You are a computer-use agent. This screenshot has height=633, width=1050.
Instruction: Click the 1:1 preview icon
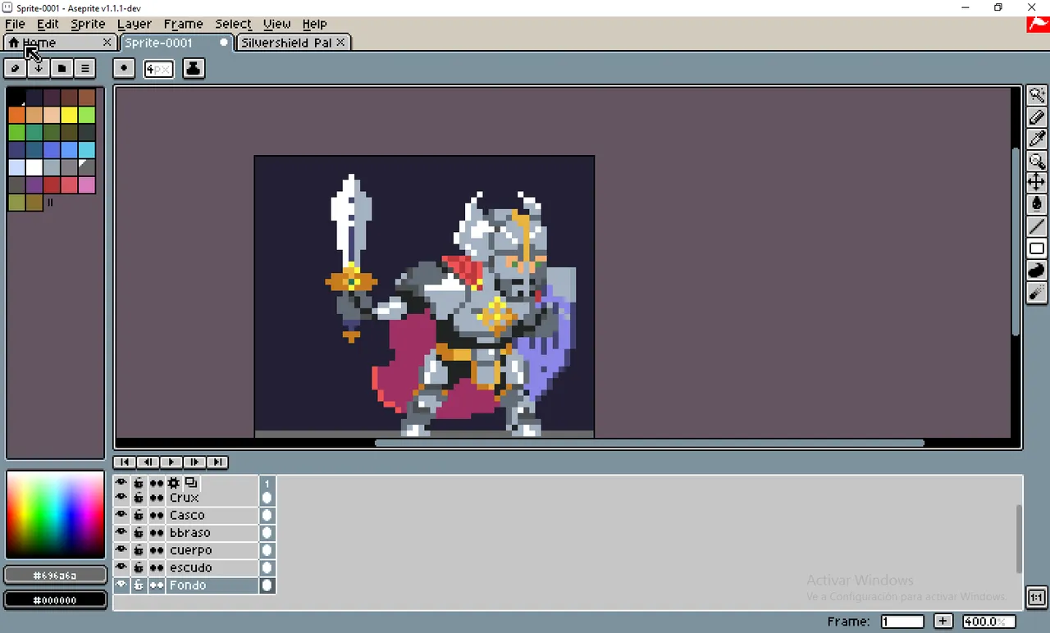pos(1037,597)
